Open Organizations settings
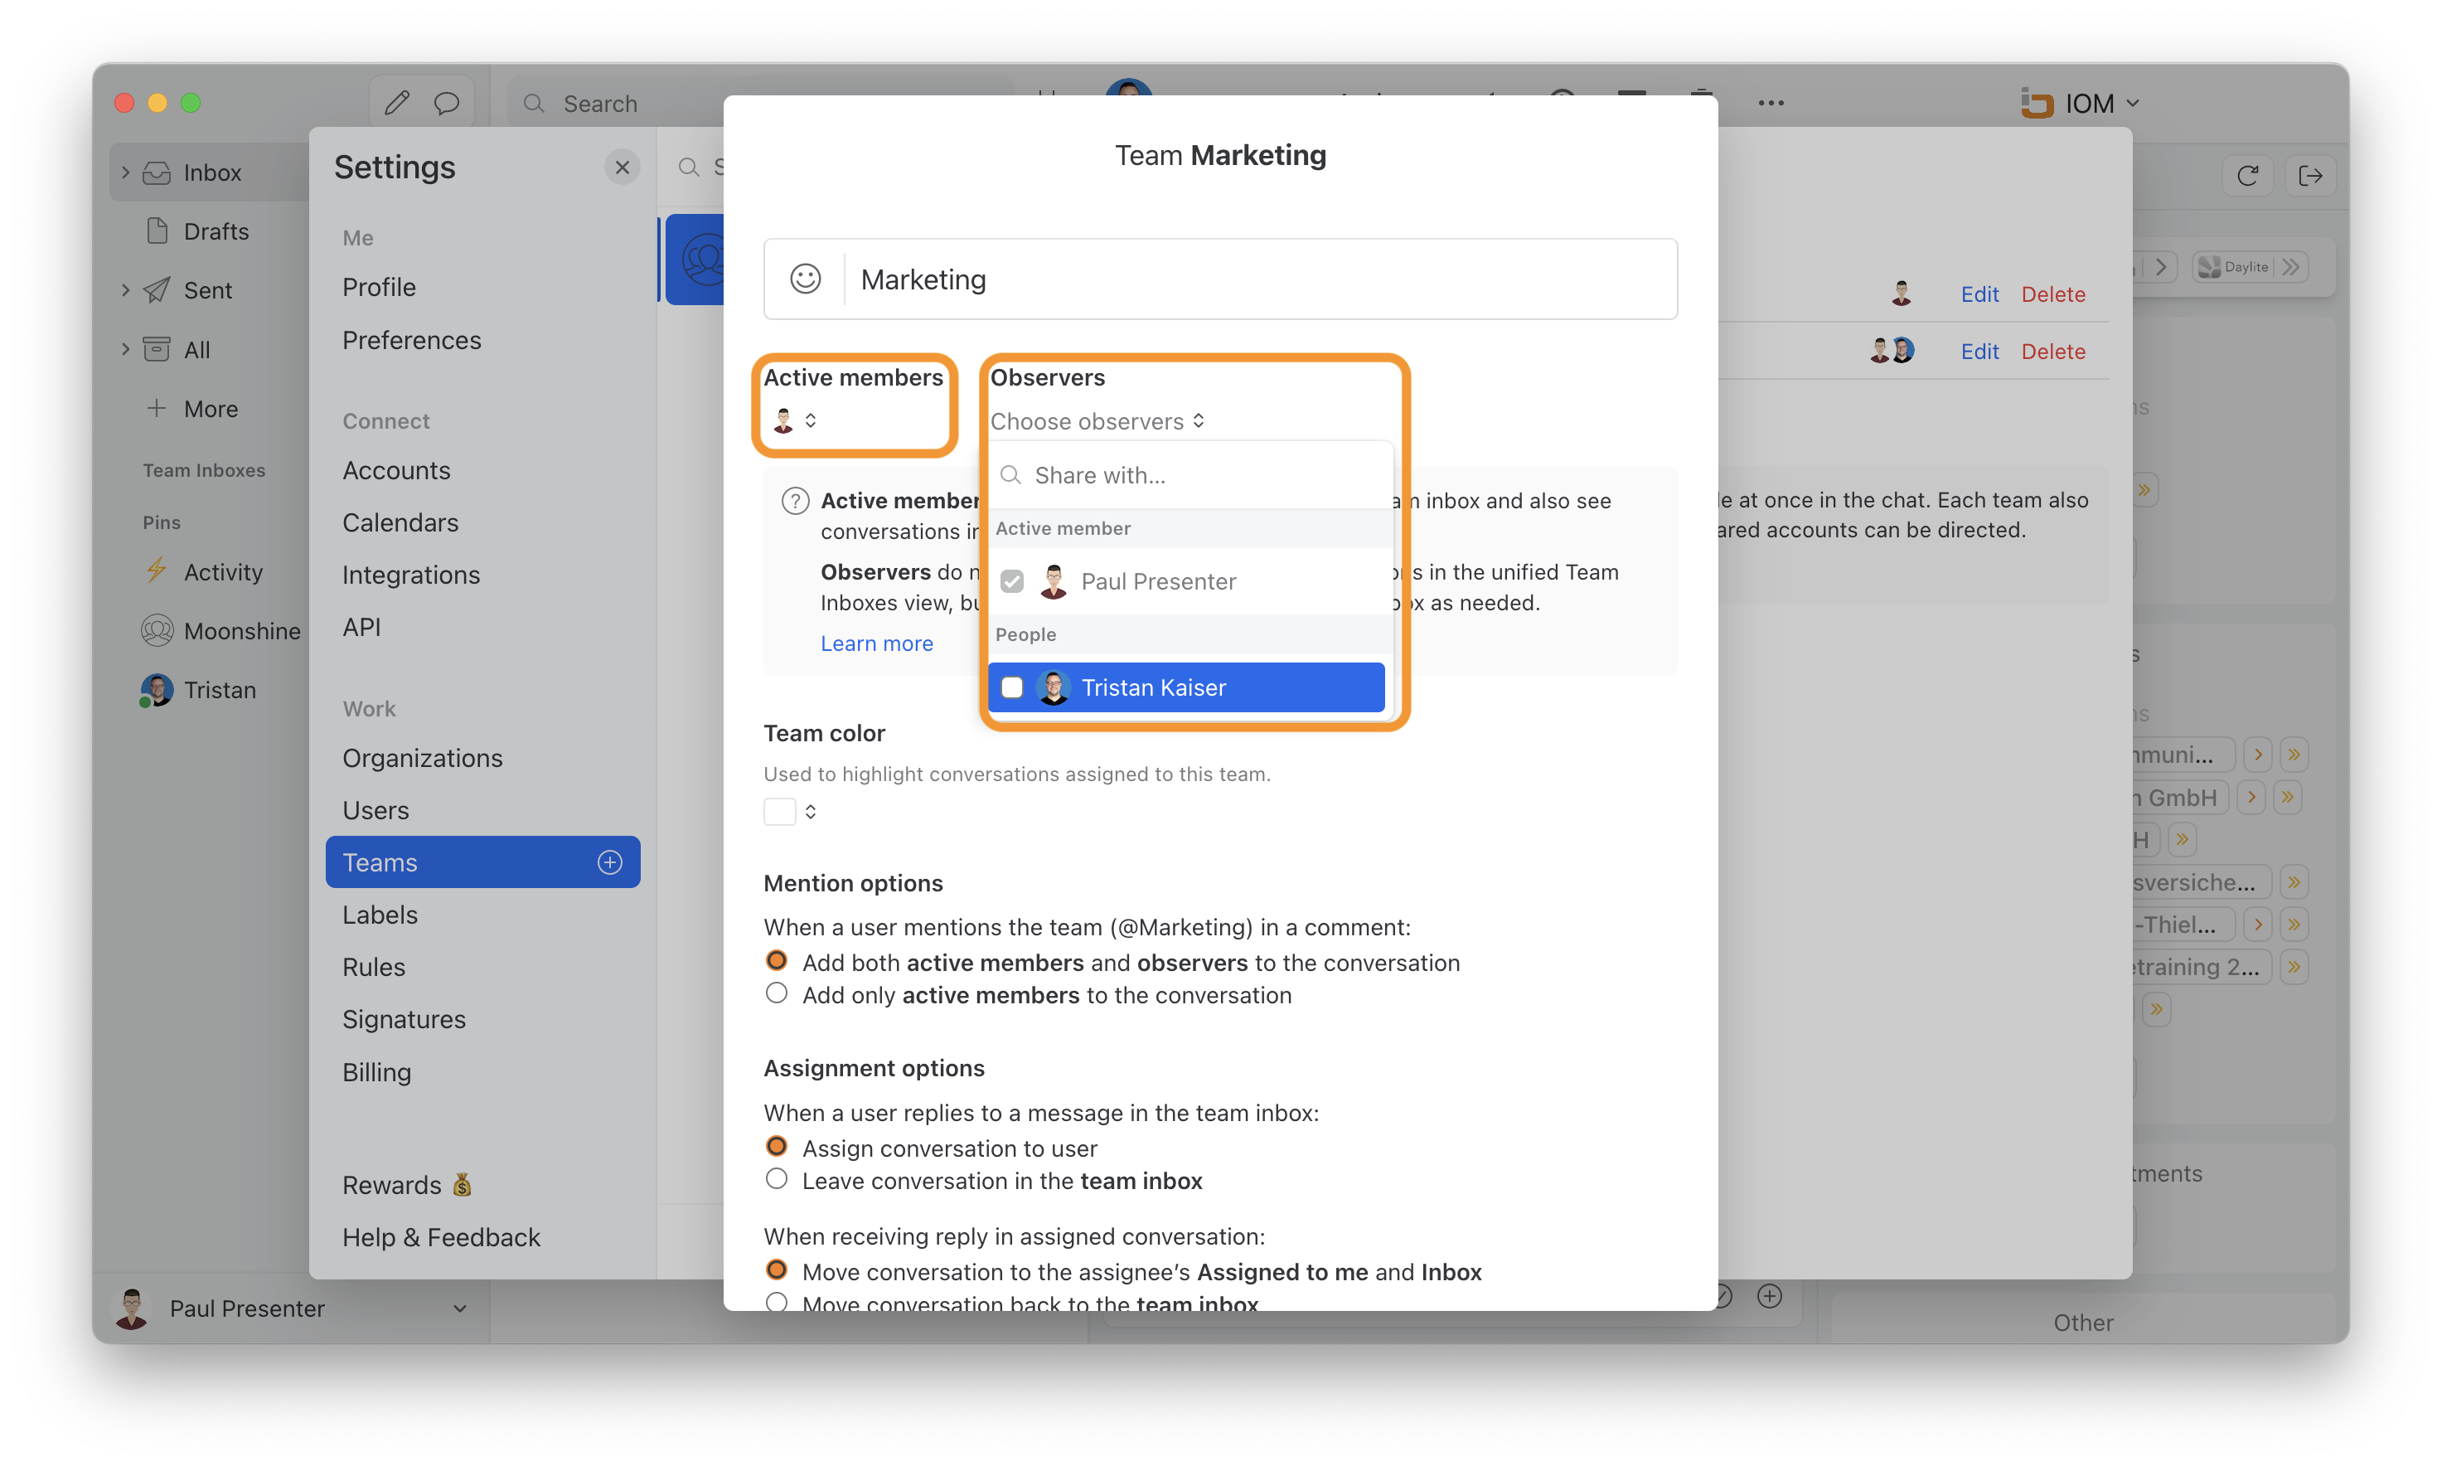 423,758
